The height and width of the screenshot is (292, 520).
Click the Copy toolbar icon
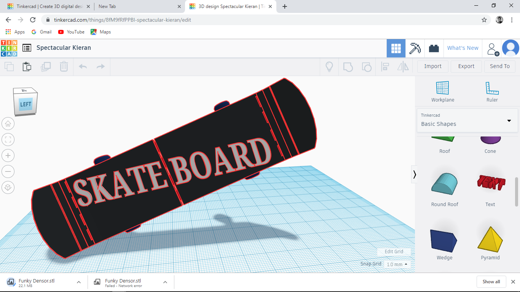coord(9,67)
